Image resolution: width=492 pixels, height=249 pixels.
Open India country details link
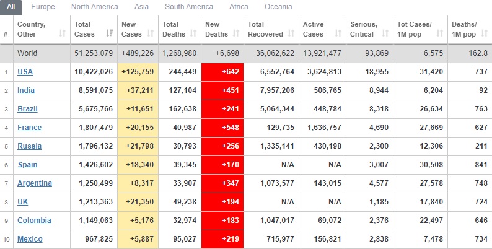(26, 90)
